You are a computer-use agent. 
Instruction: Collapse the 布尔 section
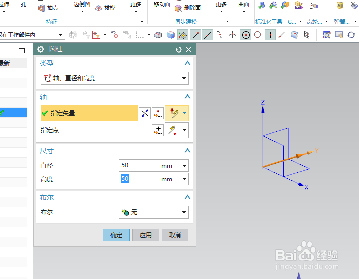[187, 197]
